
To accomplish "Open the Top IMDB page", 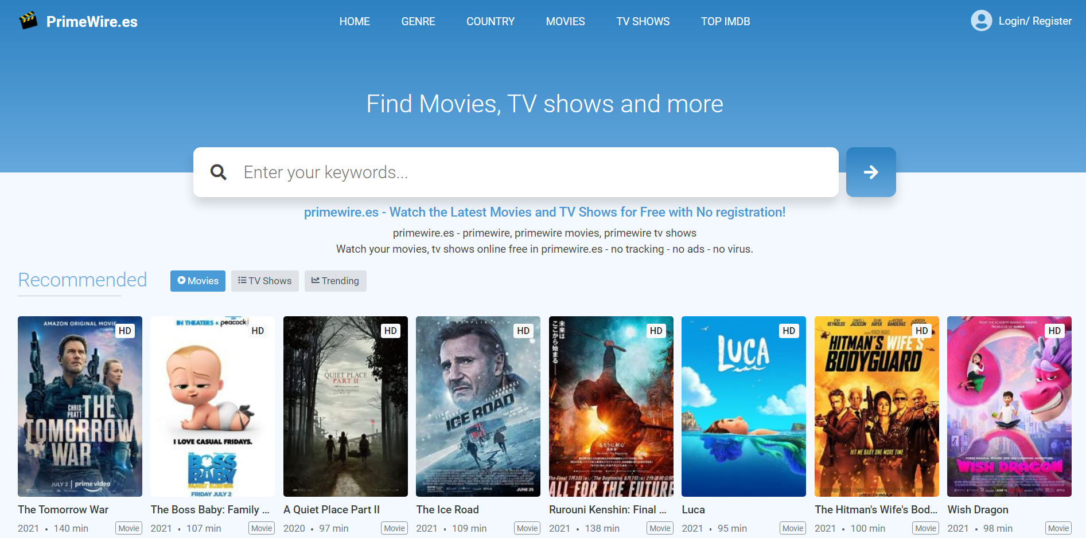I will coord(725,21).
